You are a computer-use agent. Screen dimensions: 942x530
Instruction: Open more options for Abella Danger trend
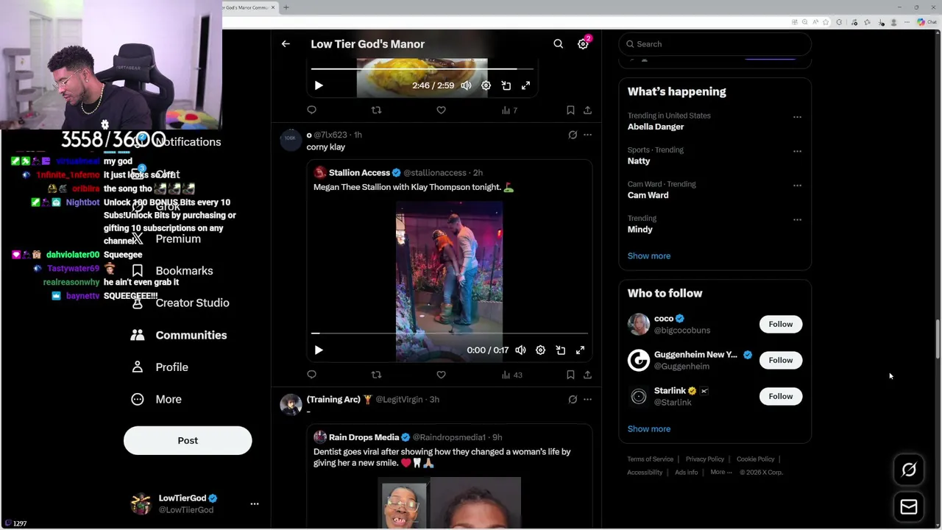pyautogui.click(x=797, y=117)
